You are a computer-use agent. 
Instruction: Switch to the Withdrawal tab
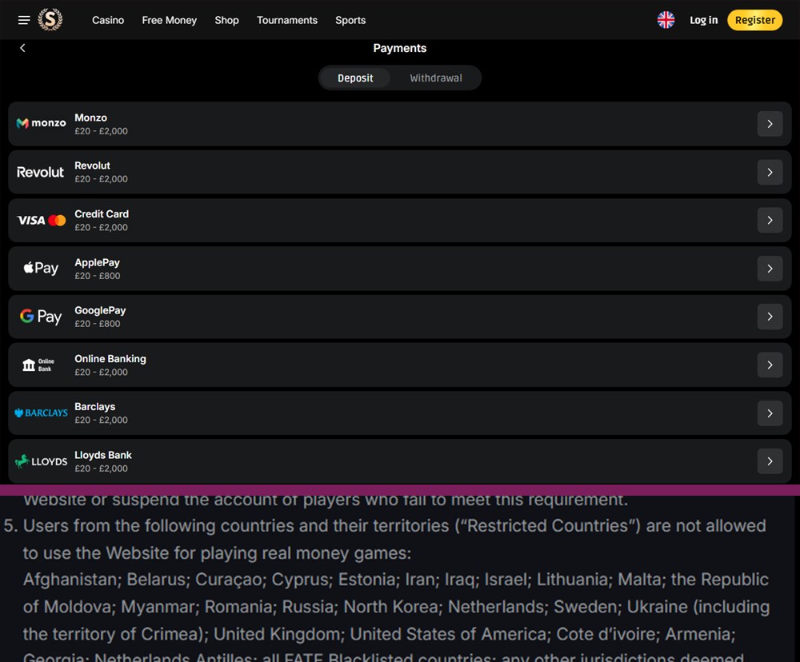coord(436,78)
